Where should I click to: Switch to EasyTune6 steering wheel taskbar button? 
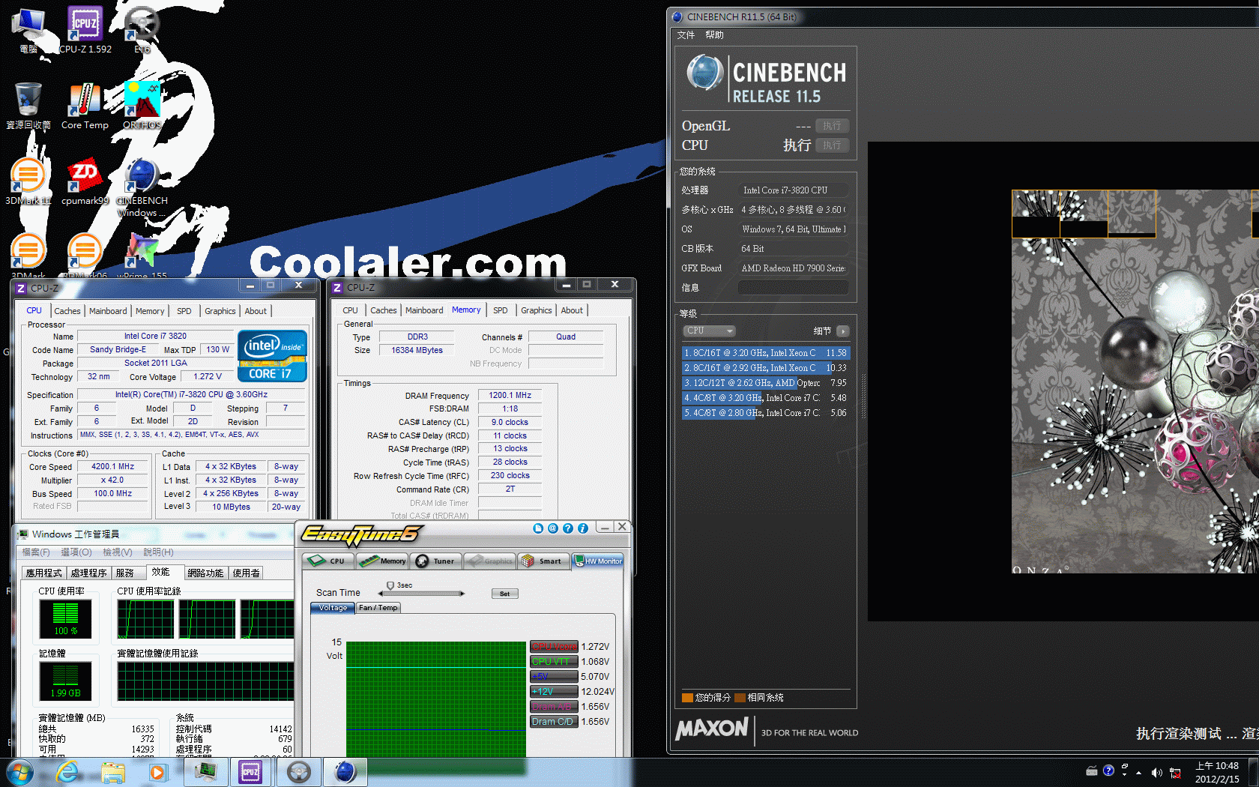coord(298,772)
